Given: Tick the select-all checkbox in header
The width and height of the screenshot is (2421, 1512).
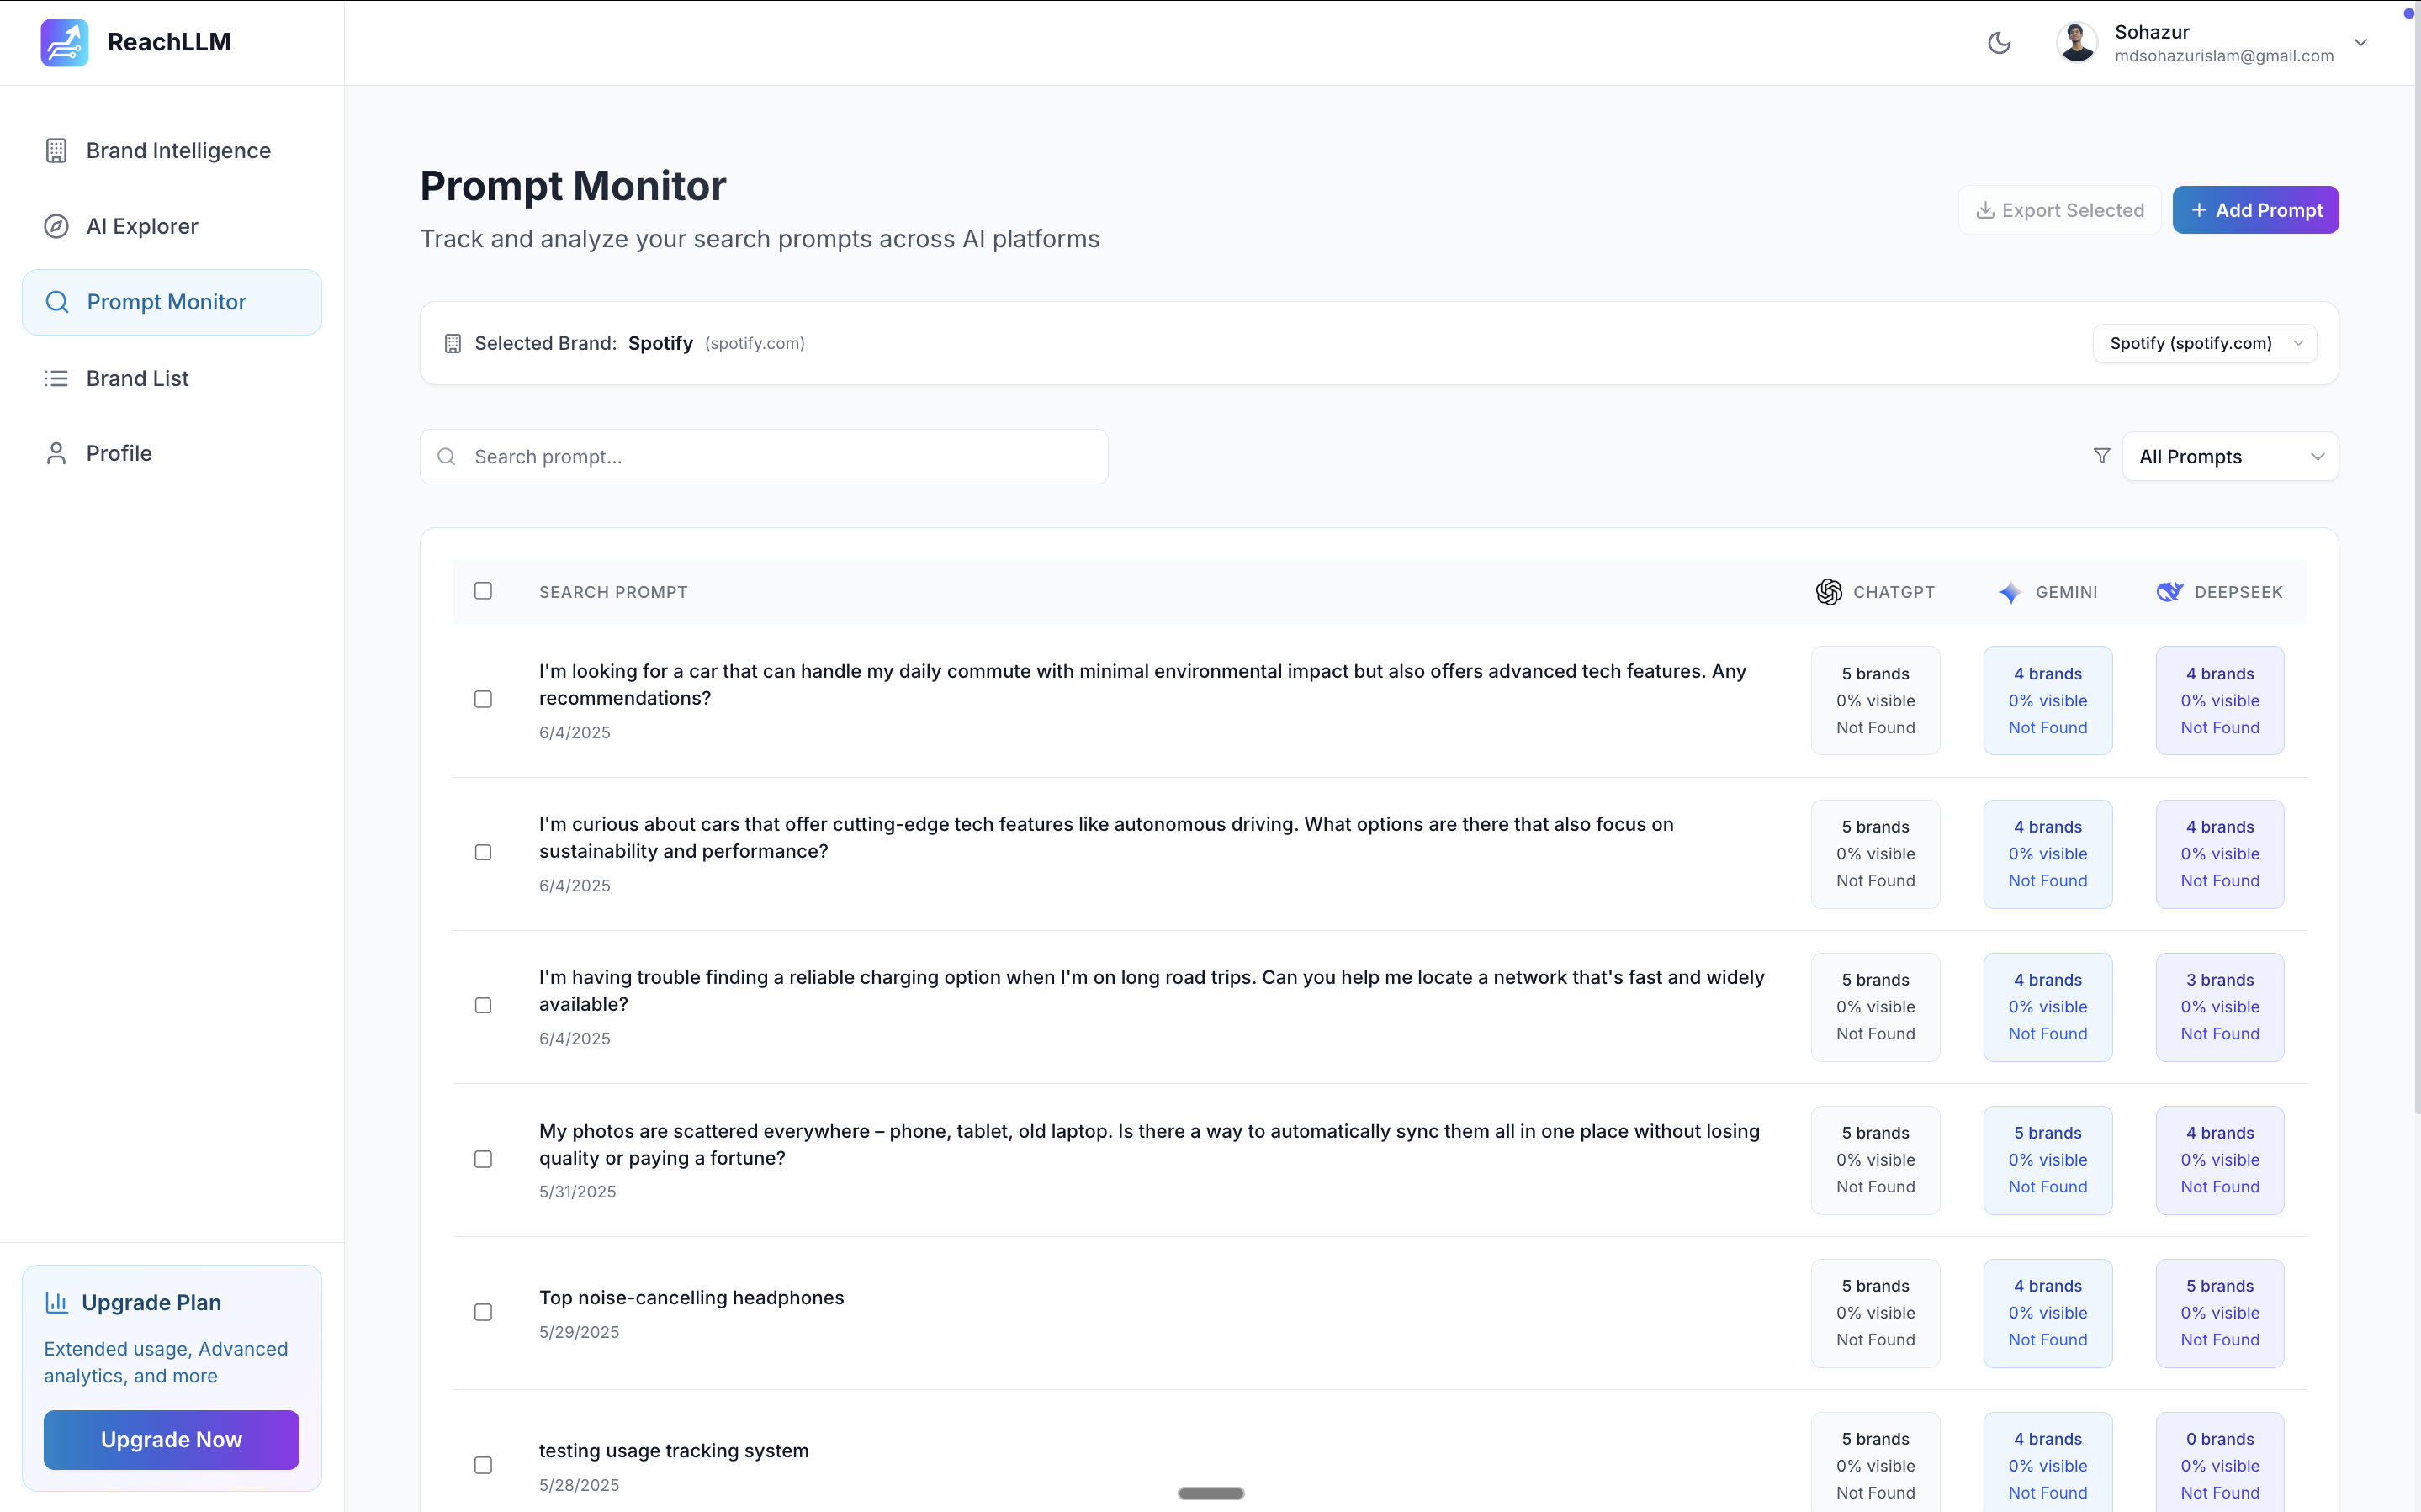Looking at the screenshot, I should click(x=483, y=591).
